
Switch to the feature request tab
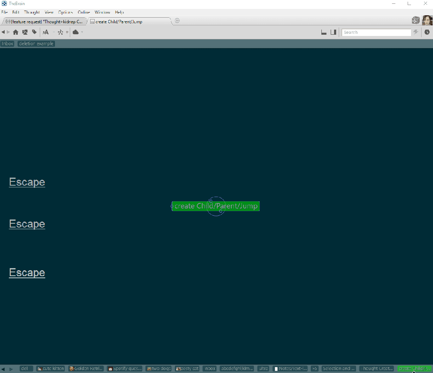[44, 22]
